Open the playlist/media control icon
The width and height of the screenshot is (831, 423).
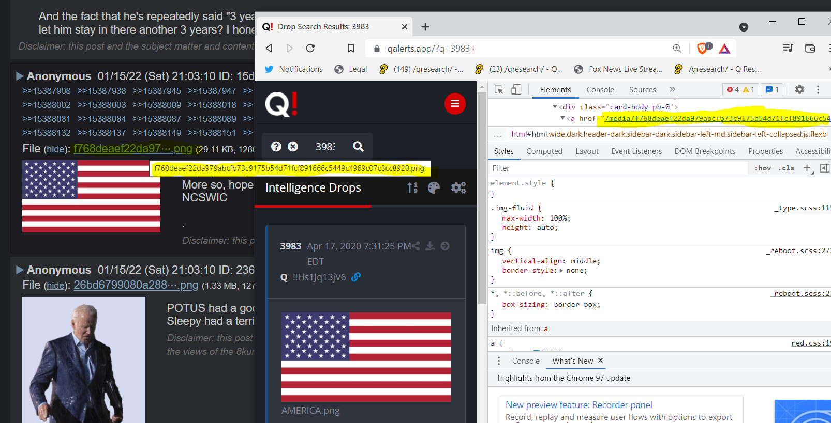(x=788, y=48)
